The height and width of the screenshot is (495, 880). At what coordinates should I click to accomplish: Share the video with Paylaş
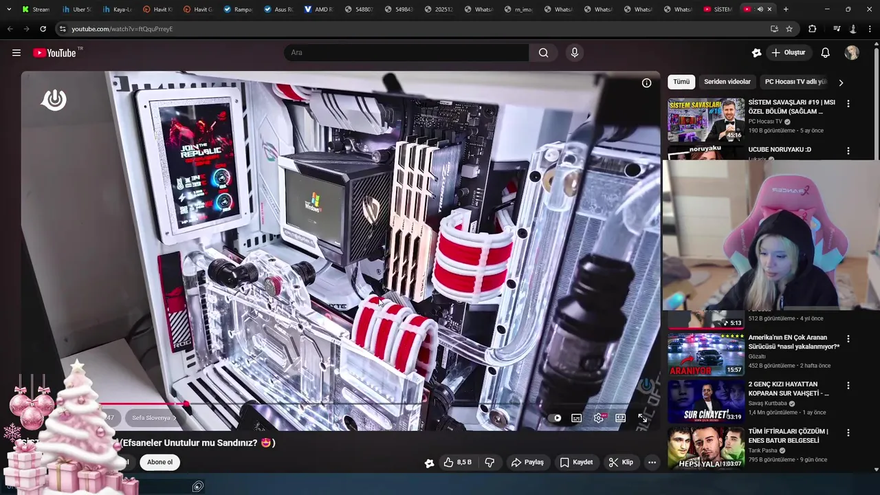click(x=528, y=463)
